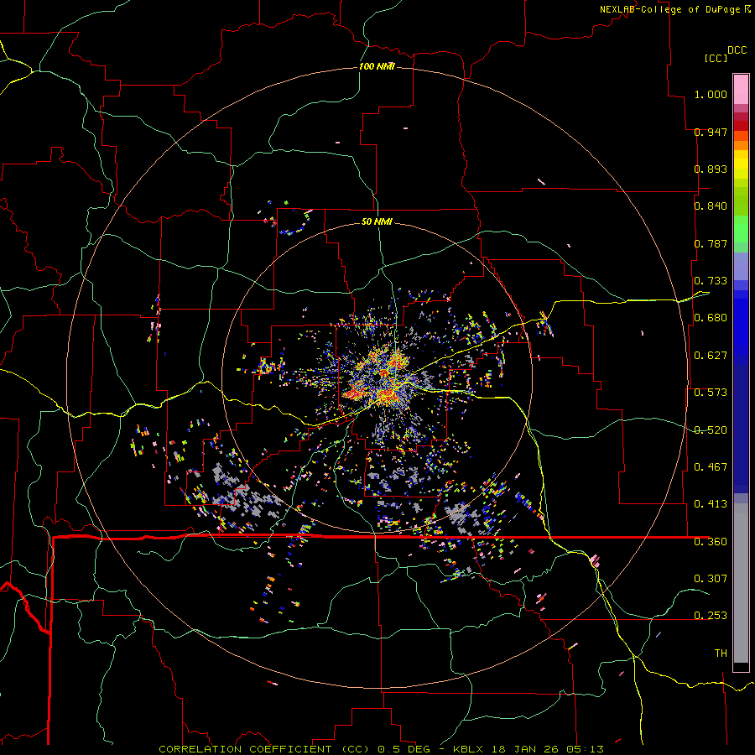The width and height of the screenshot is (755, 755).
Task: Click the 0.253 colorbar value label
Action: pos(711,616)
